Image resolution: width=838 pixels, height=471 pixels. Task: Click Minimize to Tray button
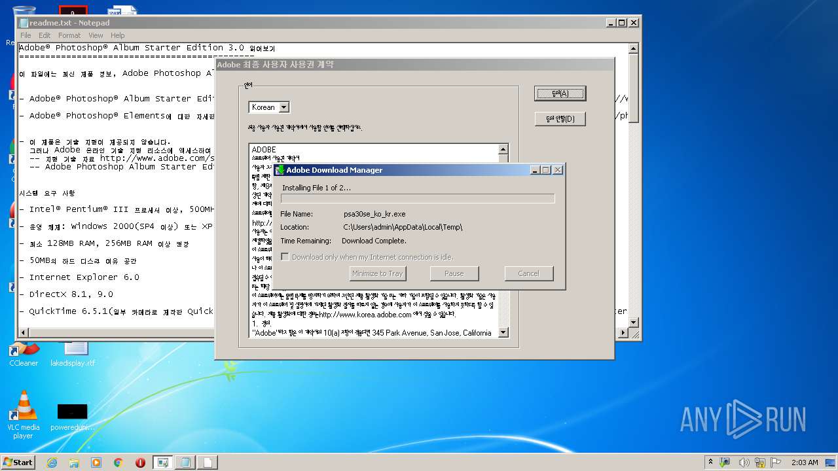point(378,273)
